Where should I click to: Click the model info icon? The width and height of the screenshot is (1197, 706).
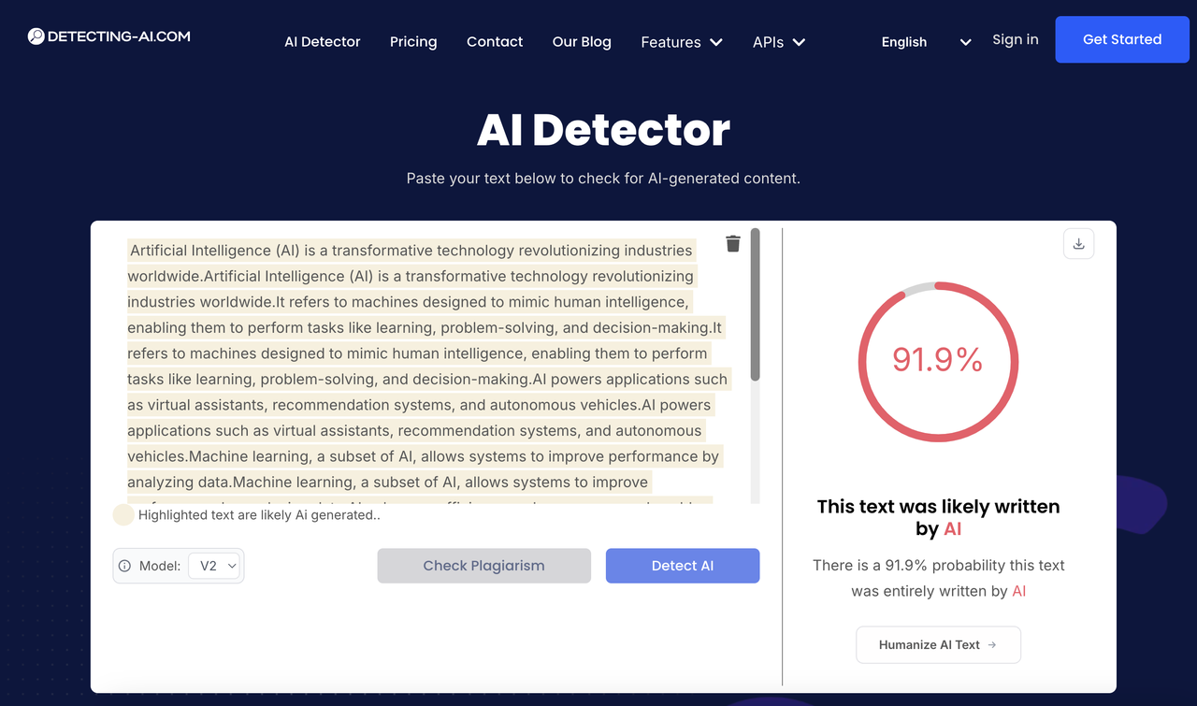(x=125, y=566)
